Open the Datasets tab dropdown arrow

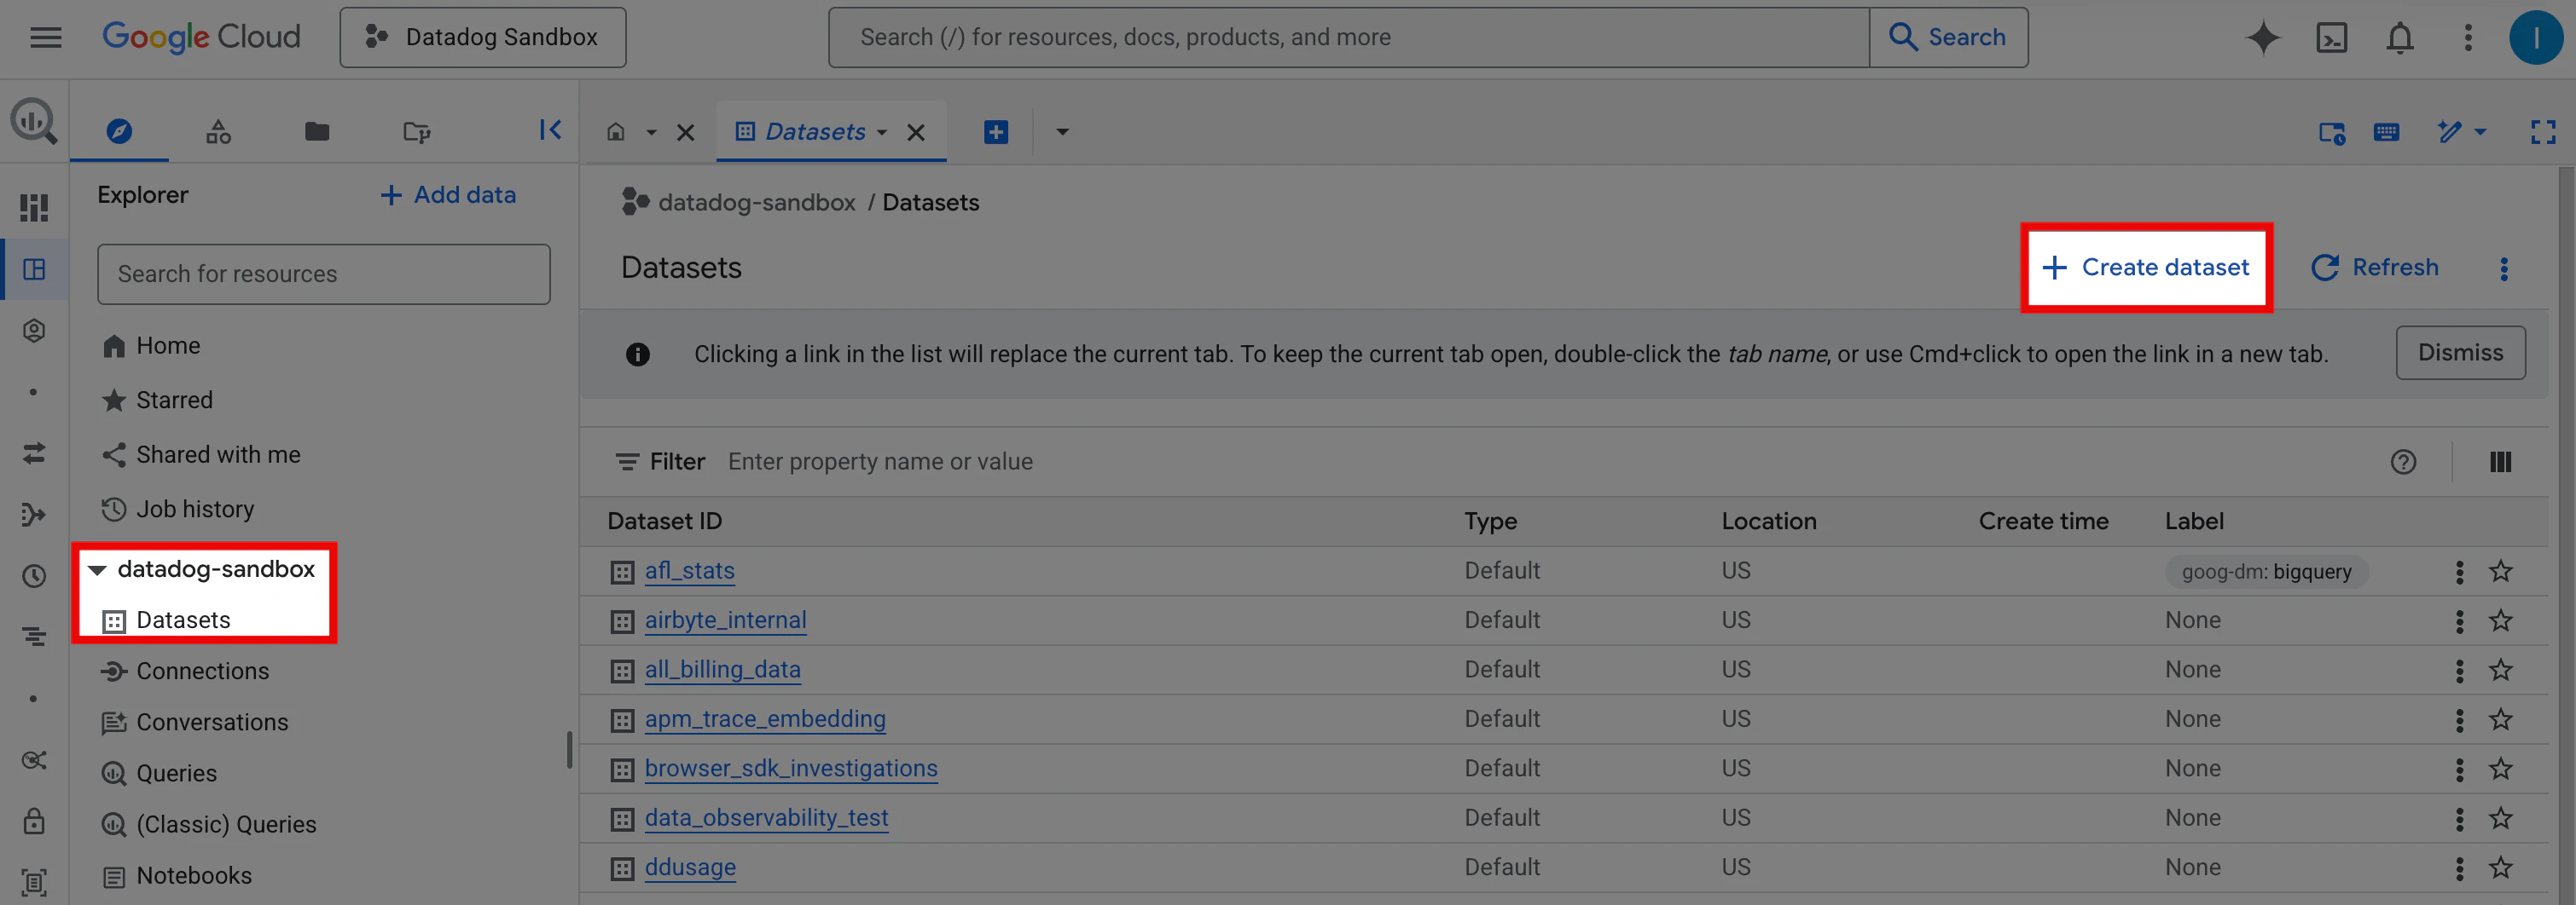(882, 132)
